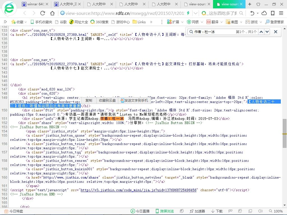Close the find bar
The width and height of the screenshot is (287, 215).
[x=276, y=32]
